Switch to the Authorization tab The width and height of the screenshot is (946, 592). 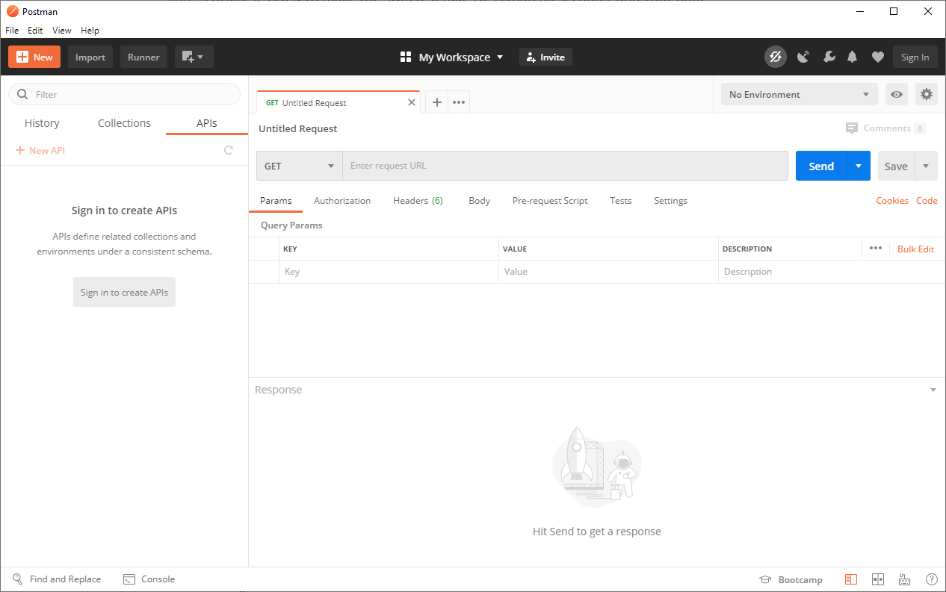point(342,201)
